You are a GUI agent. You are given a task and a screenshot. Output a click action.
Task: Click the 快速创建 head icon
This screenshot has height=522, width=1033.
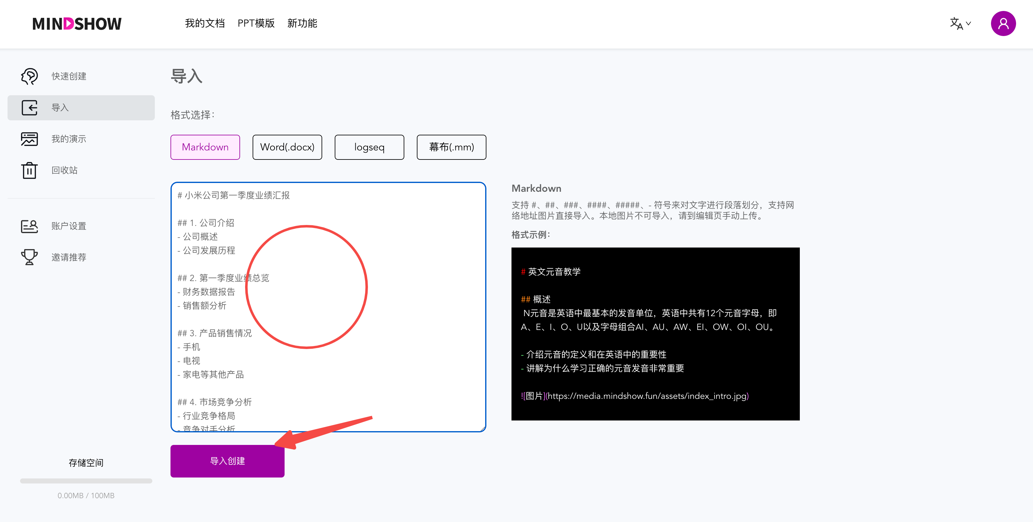coord(29,76)
